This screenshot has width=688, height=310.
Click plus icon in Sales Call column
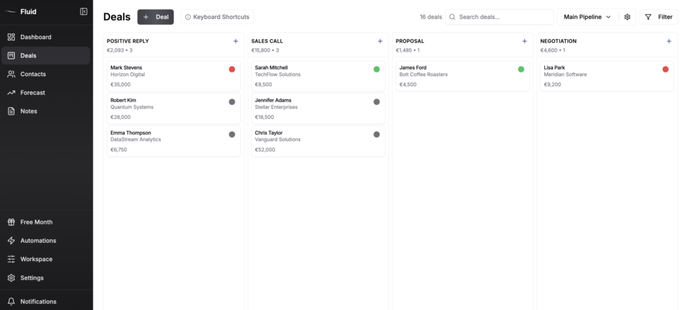(x=380, y=41)
